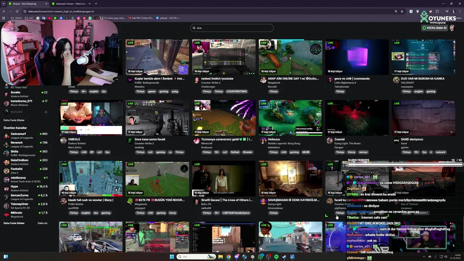
Task: Open Zedxsmurf channel in sidebar
Action: tap(25, 136)
